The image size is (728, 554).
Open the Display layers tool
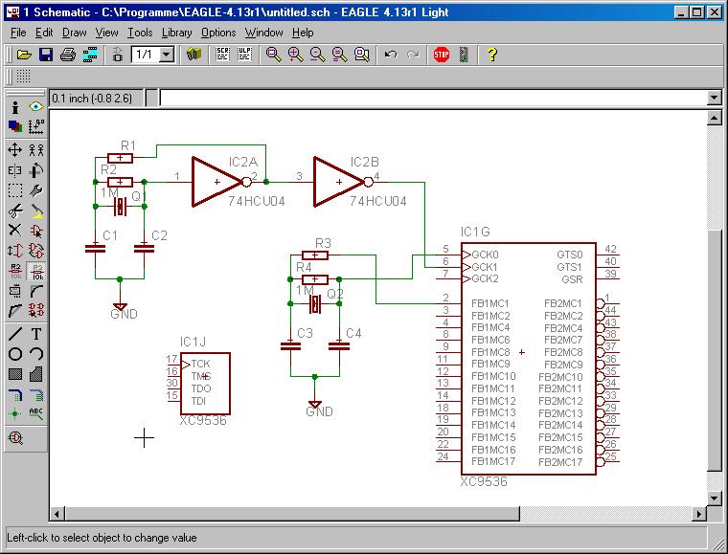click(x=15, y=126)
